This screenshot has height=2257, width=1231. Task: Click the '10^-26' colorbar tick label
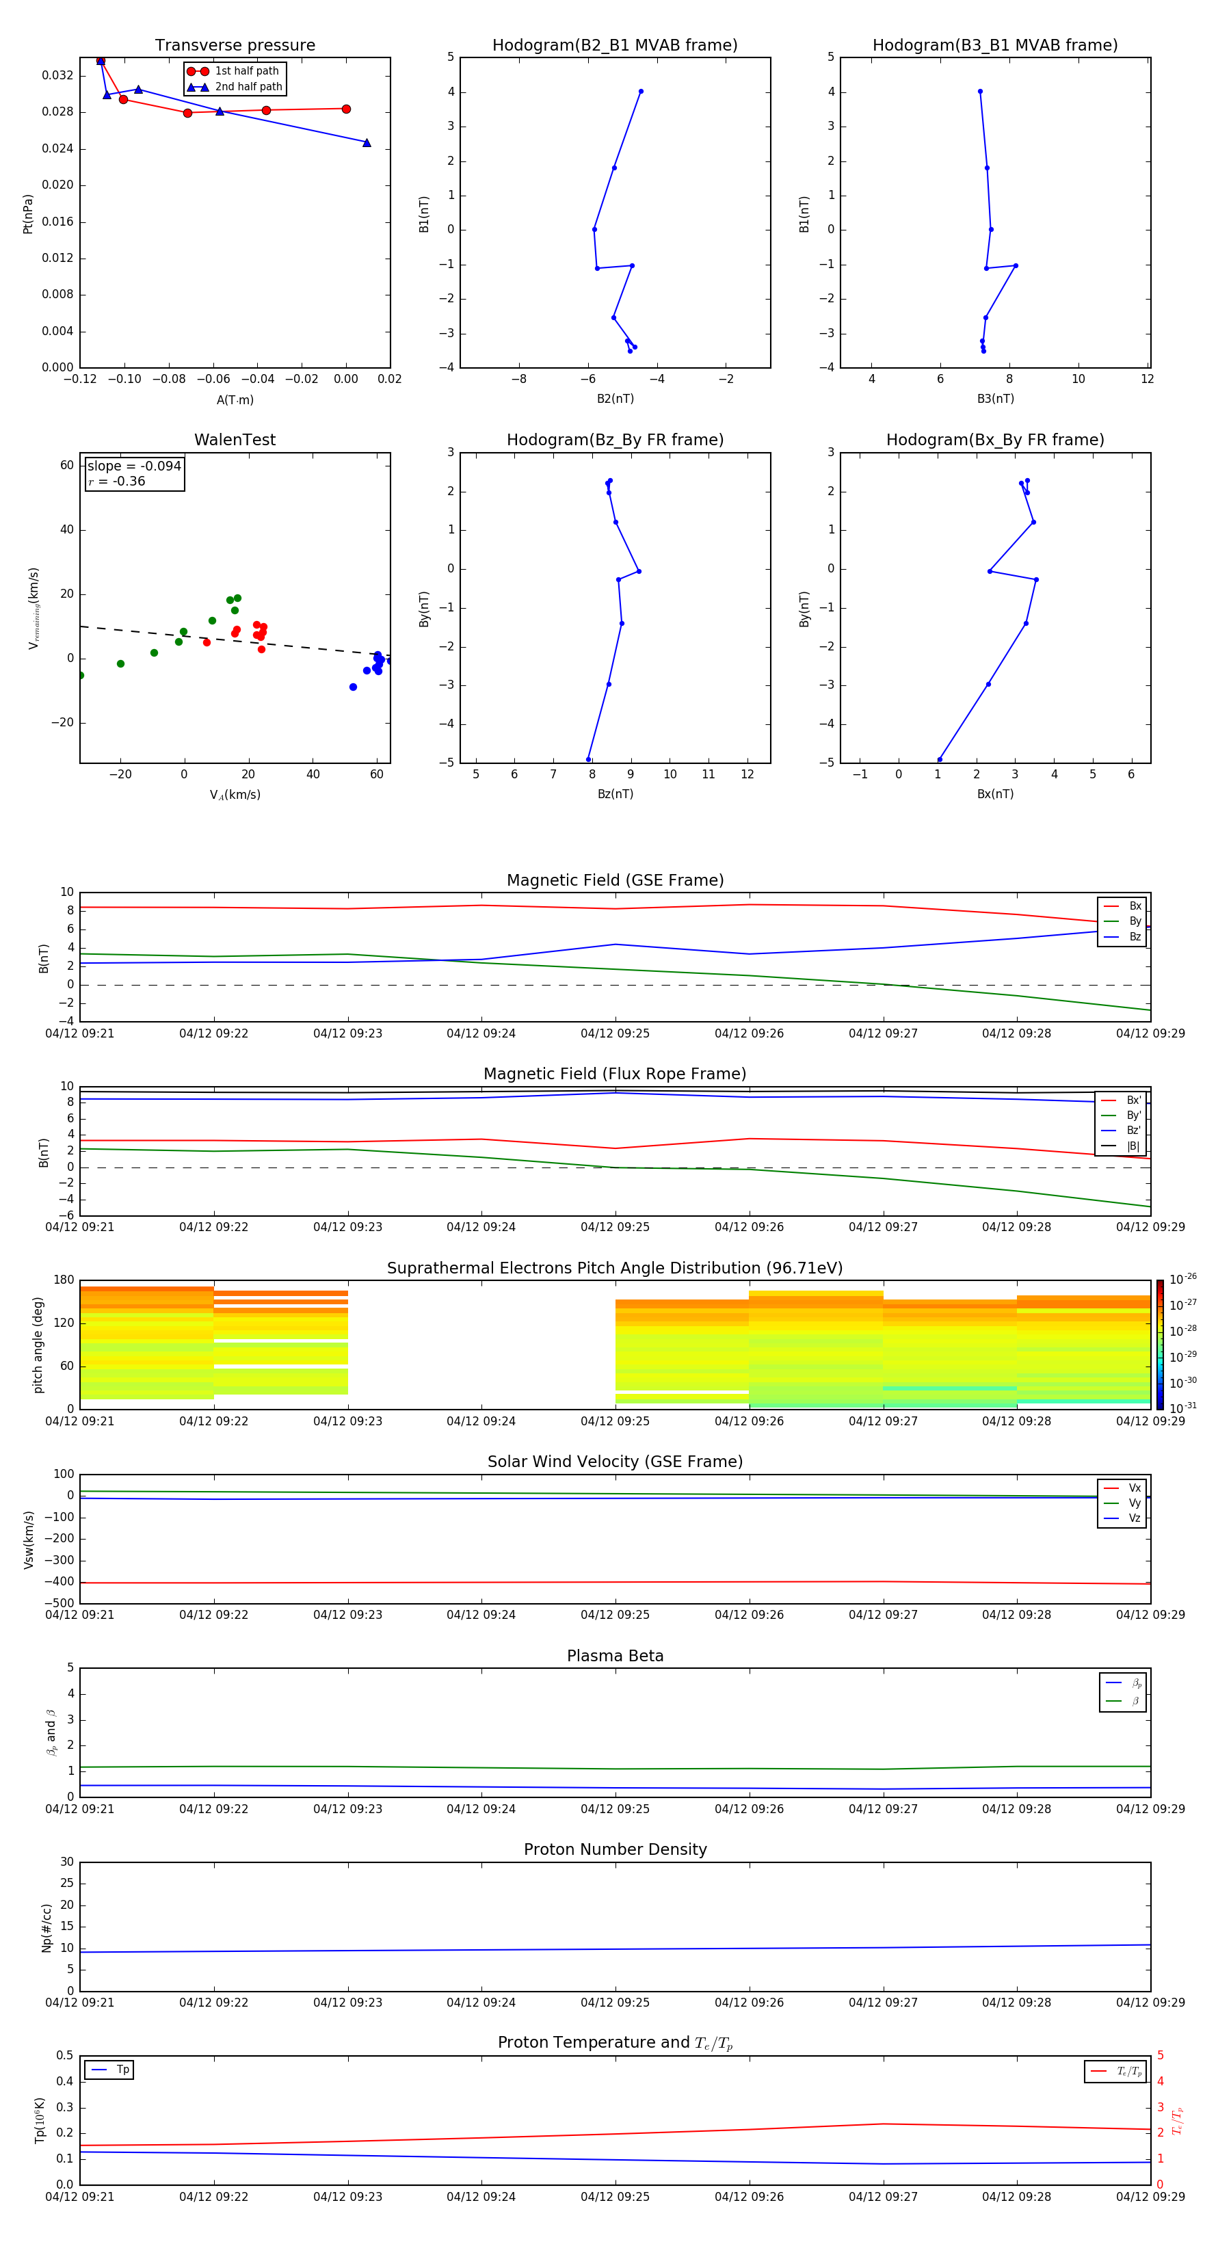point(1183,1279)
